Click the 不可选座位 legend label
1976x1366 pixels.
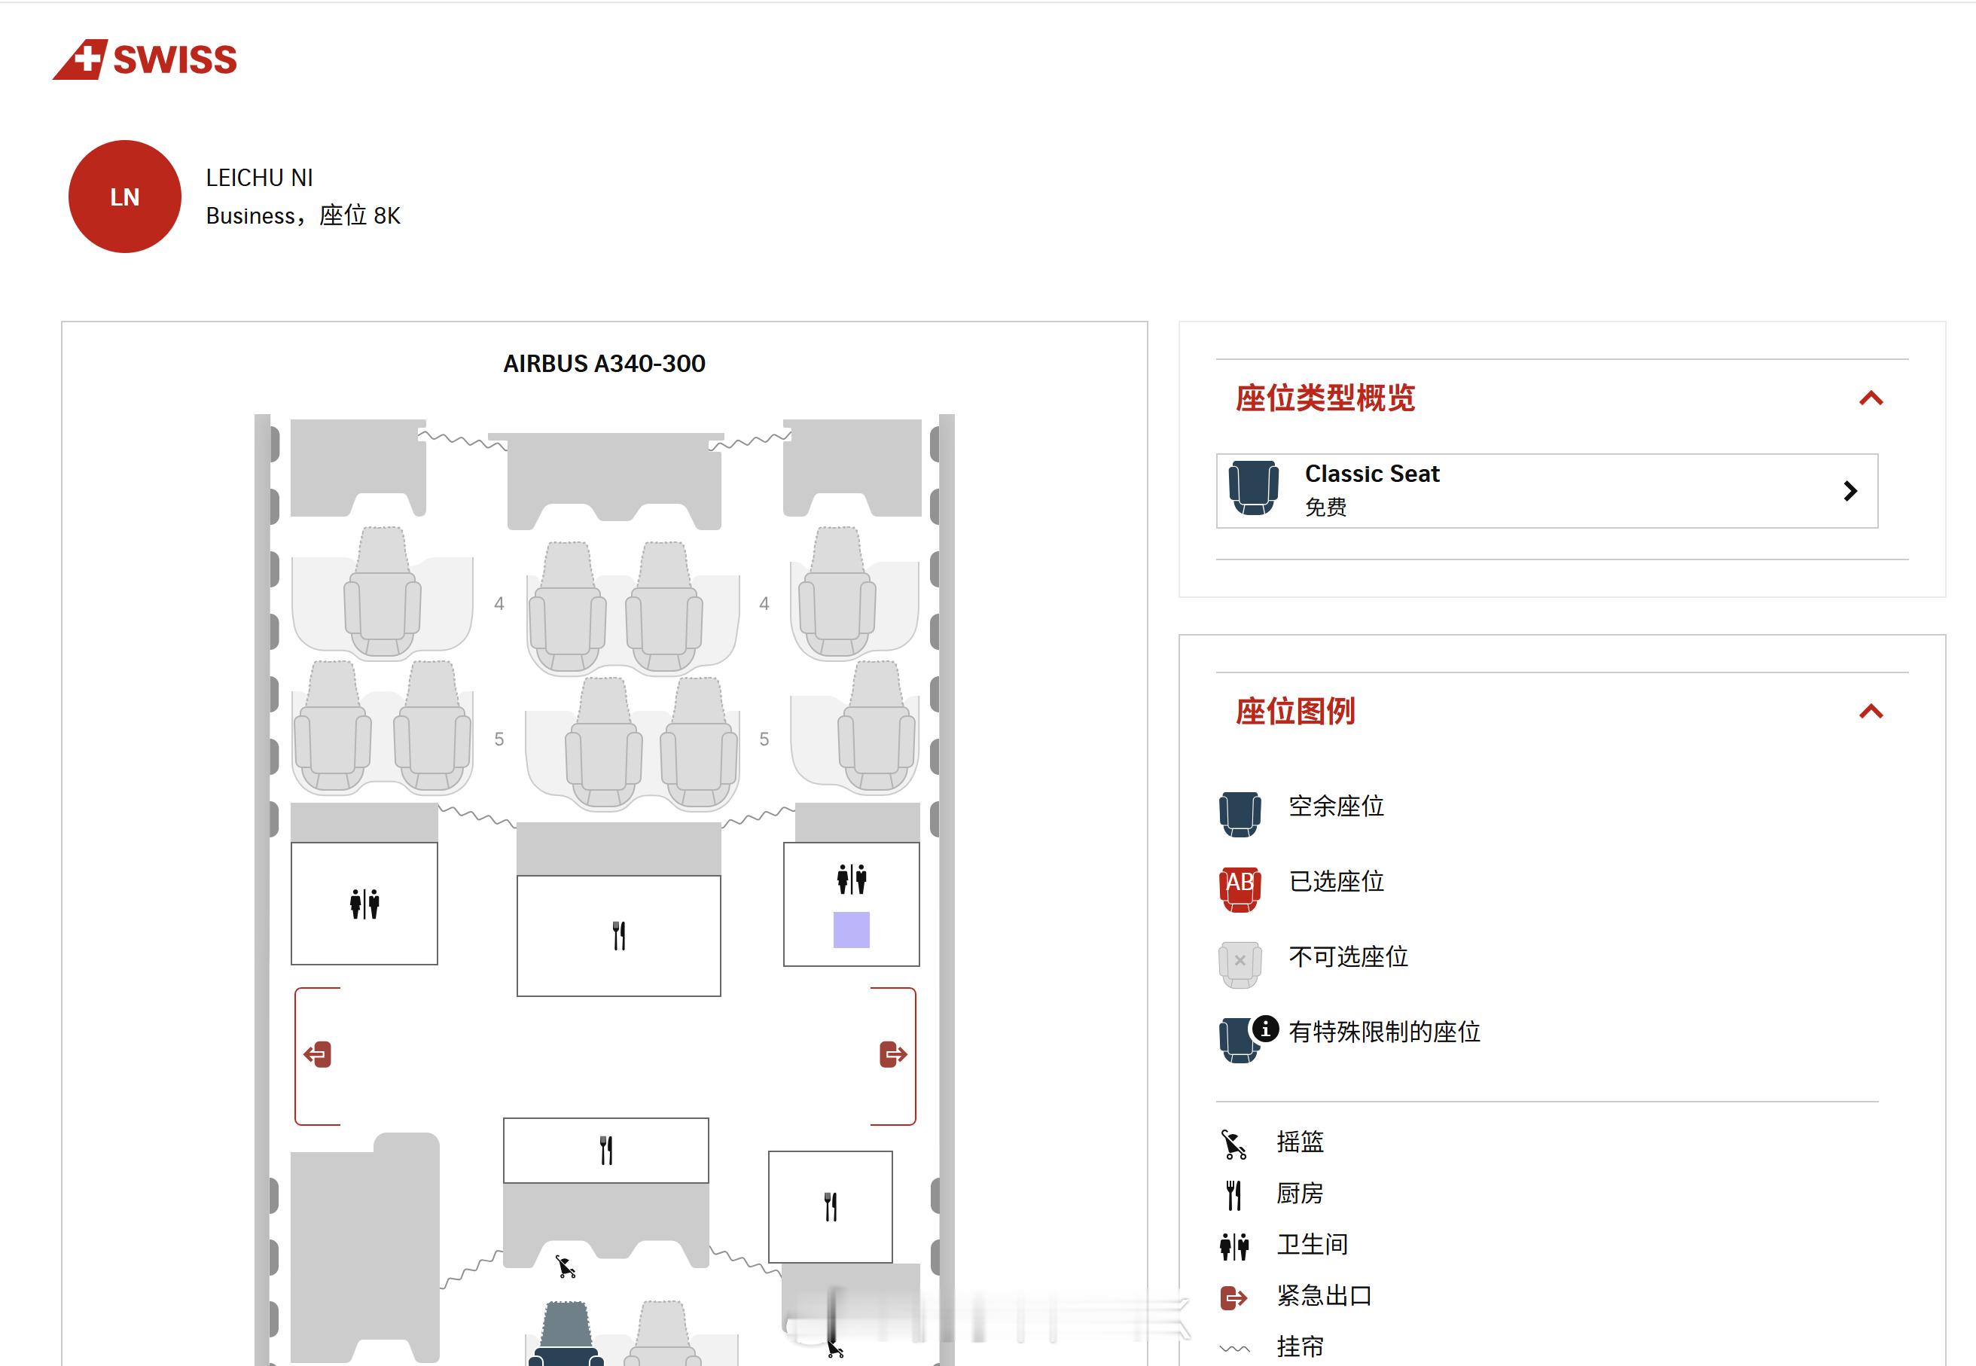[x=1348, y=957]
